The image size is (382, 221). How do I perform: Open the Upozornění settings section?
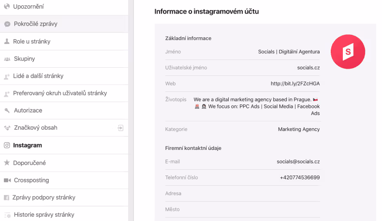[x=64, y=7]
